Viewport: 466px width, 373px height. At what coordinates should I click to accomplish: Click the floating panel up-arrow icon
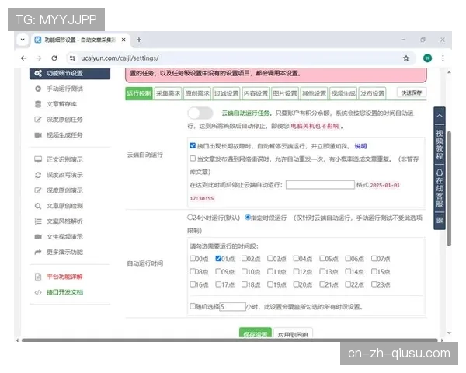pyautogui.click(x=440, y=116)
